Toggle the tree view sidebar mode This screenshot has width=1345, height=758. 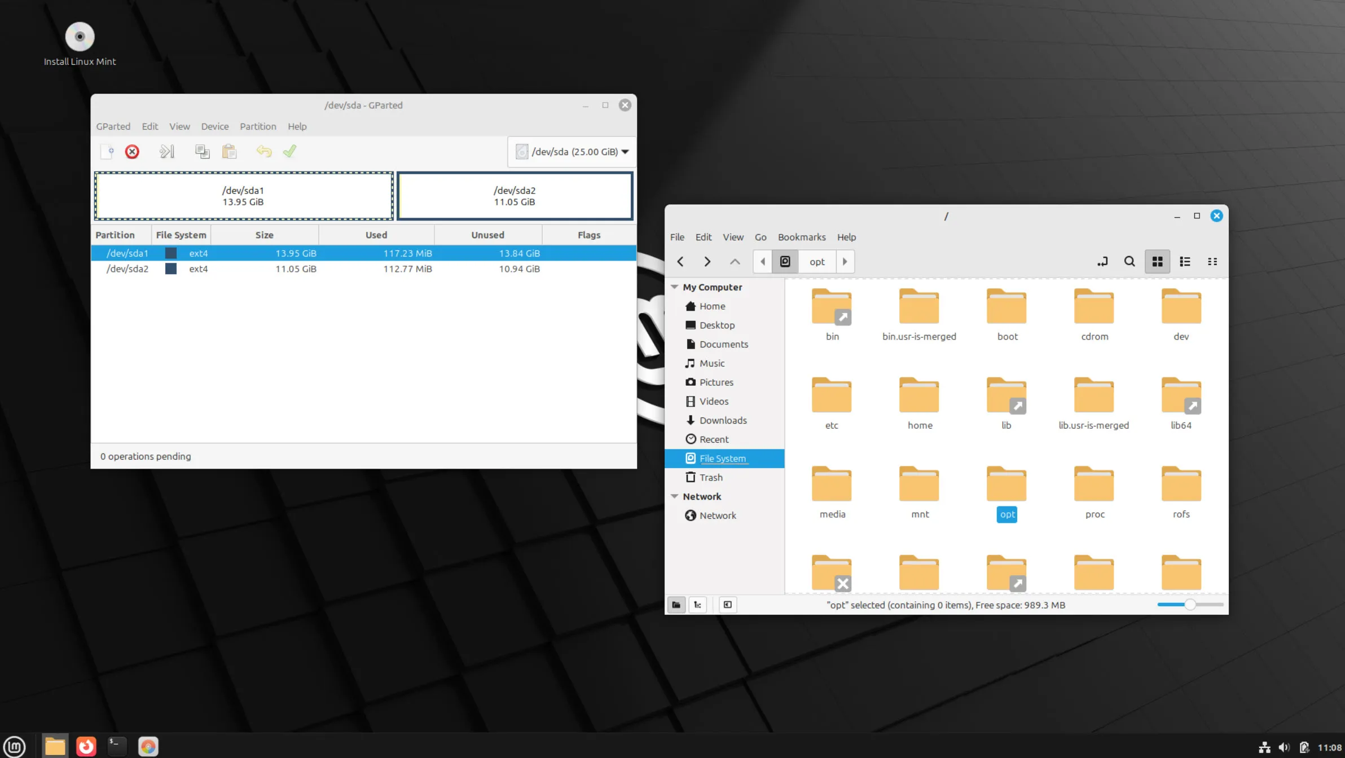697,605
